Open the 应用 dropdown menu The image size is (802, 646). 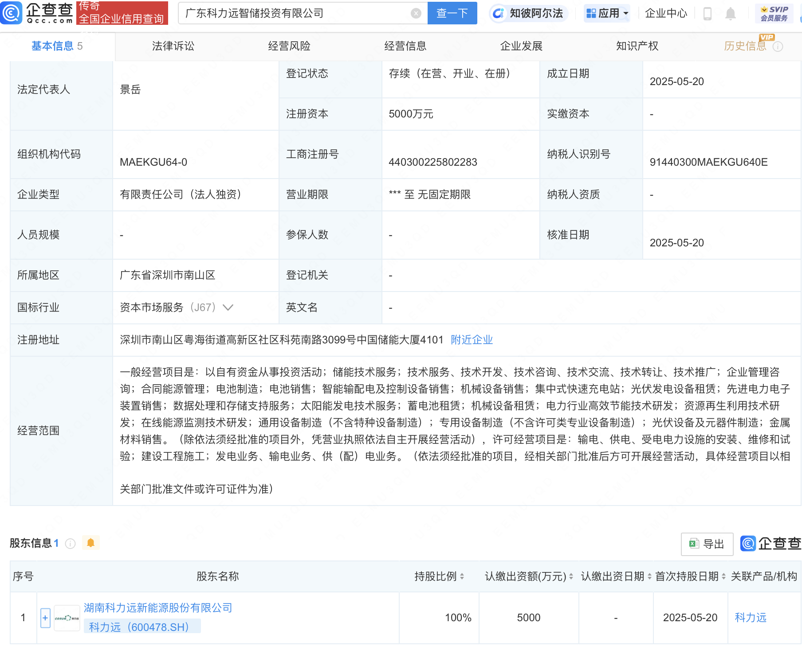[x=607, y=13]
